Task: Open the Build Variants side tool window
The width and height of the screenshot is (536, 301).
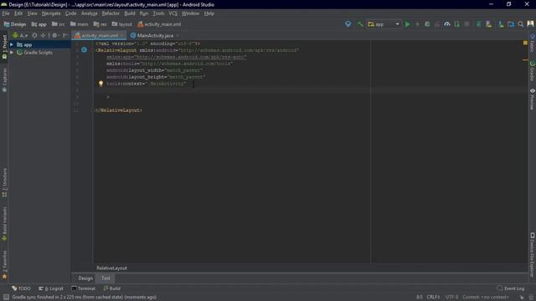Action: [4, 224]
